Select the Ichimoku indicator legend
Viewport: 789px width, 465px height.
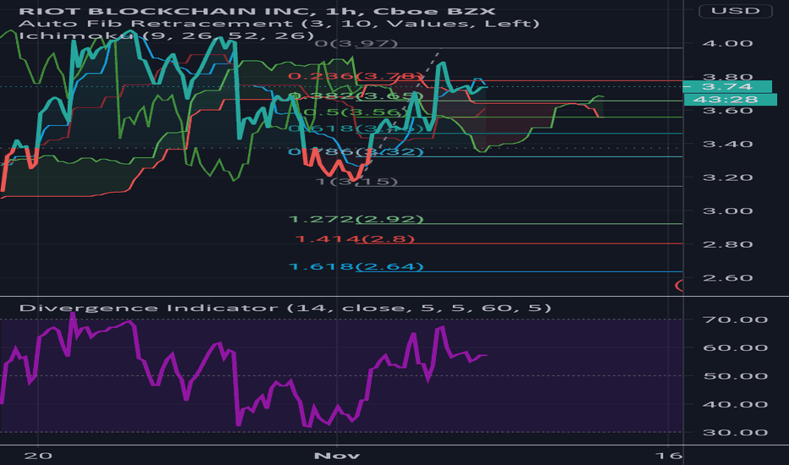[x=166, y=36]
